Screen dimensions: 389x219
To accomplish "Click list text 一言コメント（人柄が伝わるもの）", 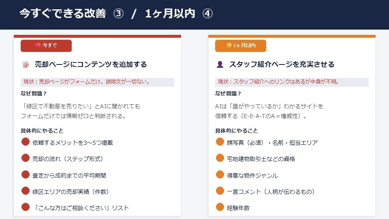I will [271, 192].
